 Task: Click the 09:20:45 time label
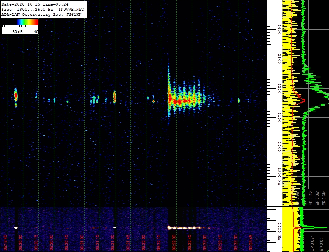(67, 242)
